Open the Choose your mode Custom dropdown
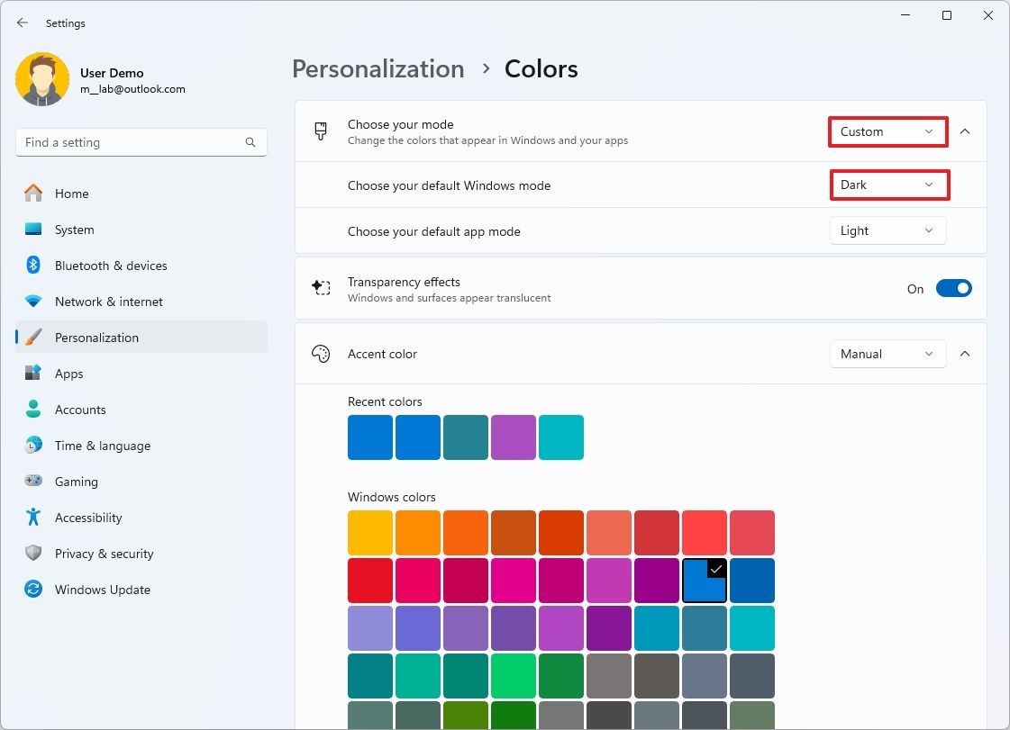1010x730 pixels. coord(887,131)
